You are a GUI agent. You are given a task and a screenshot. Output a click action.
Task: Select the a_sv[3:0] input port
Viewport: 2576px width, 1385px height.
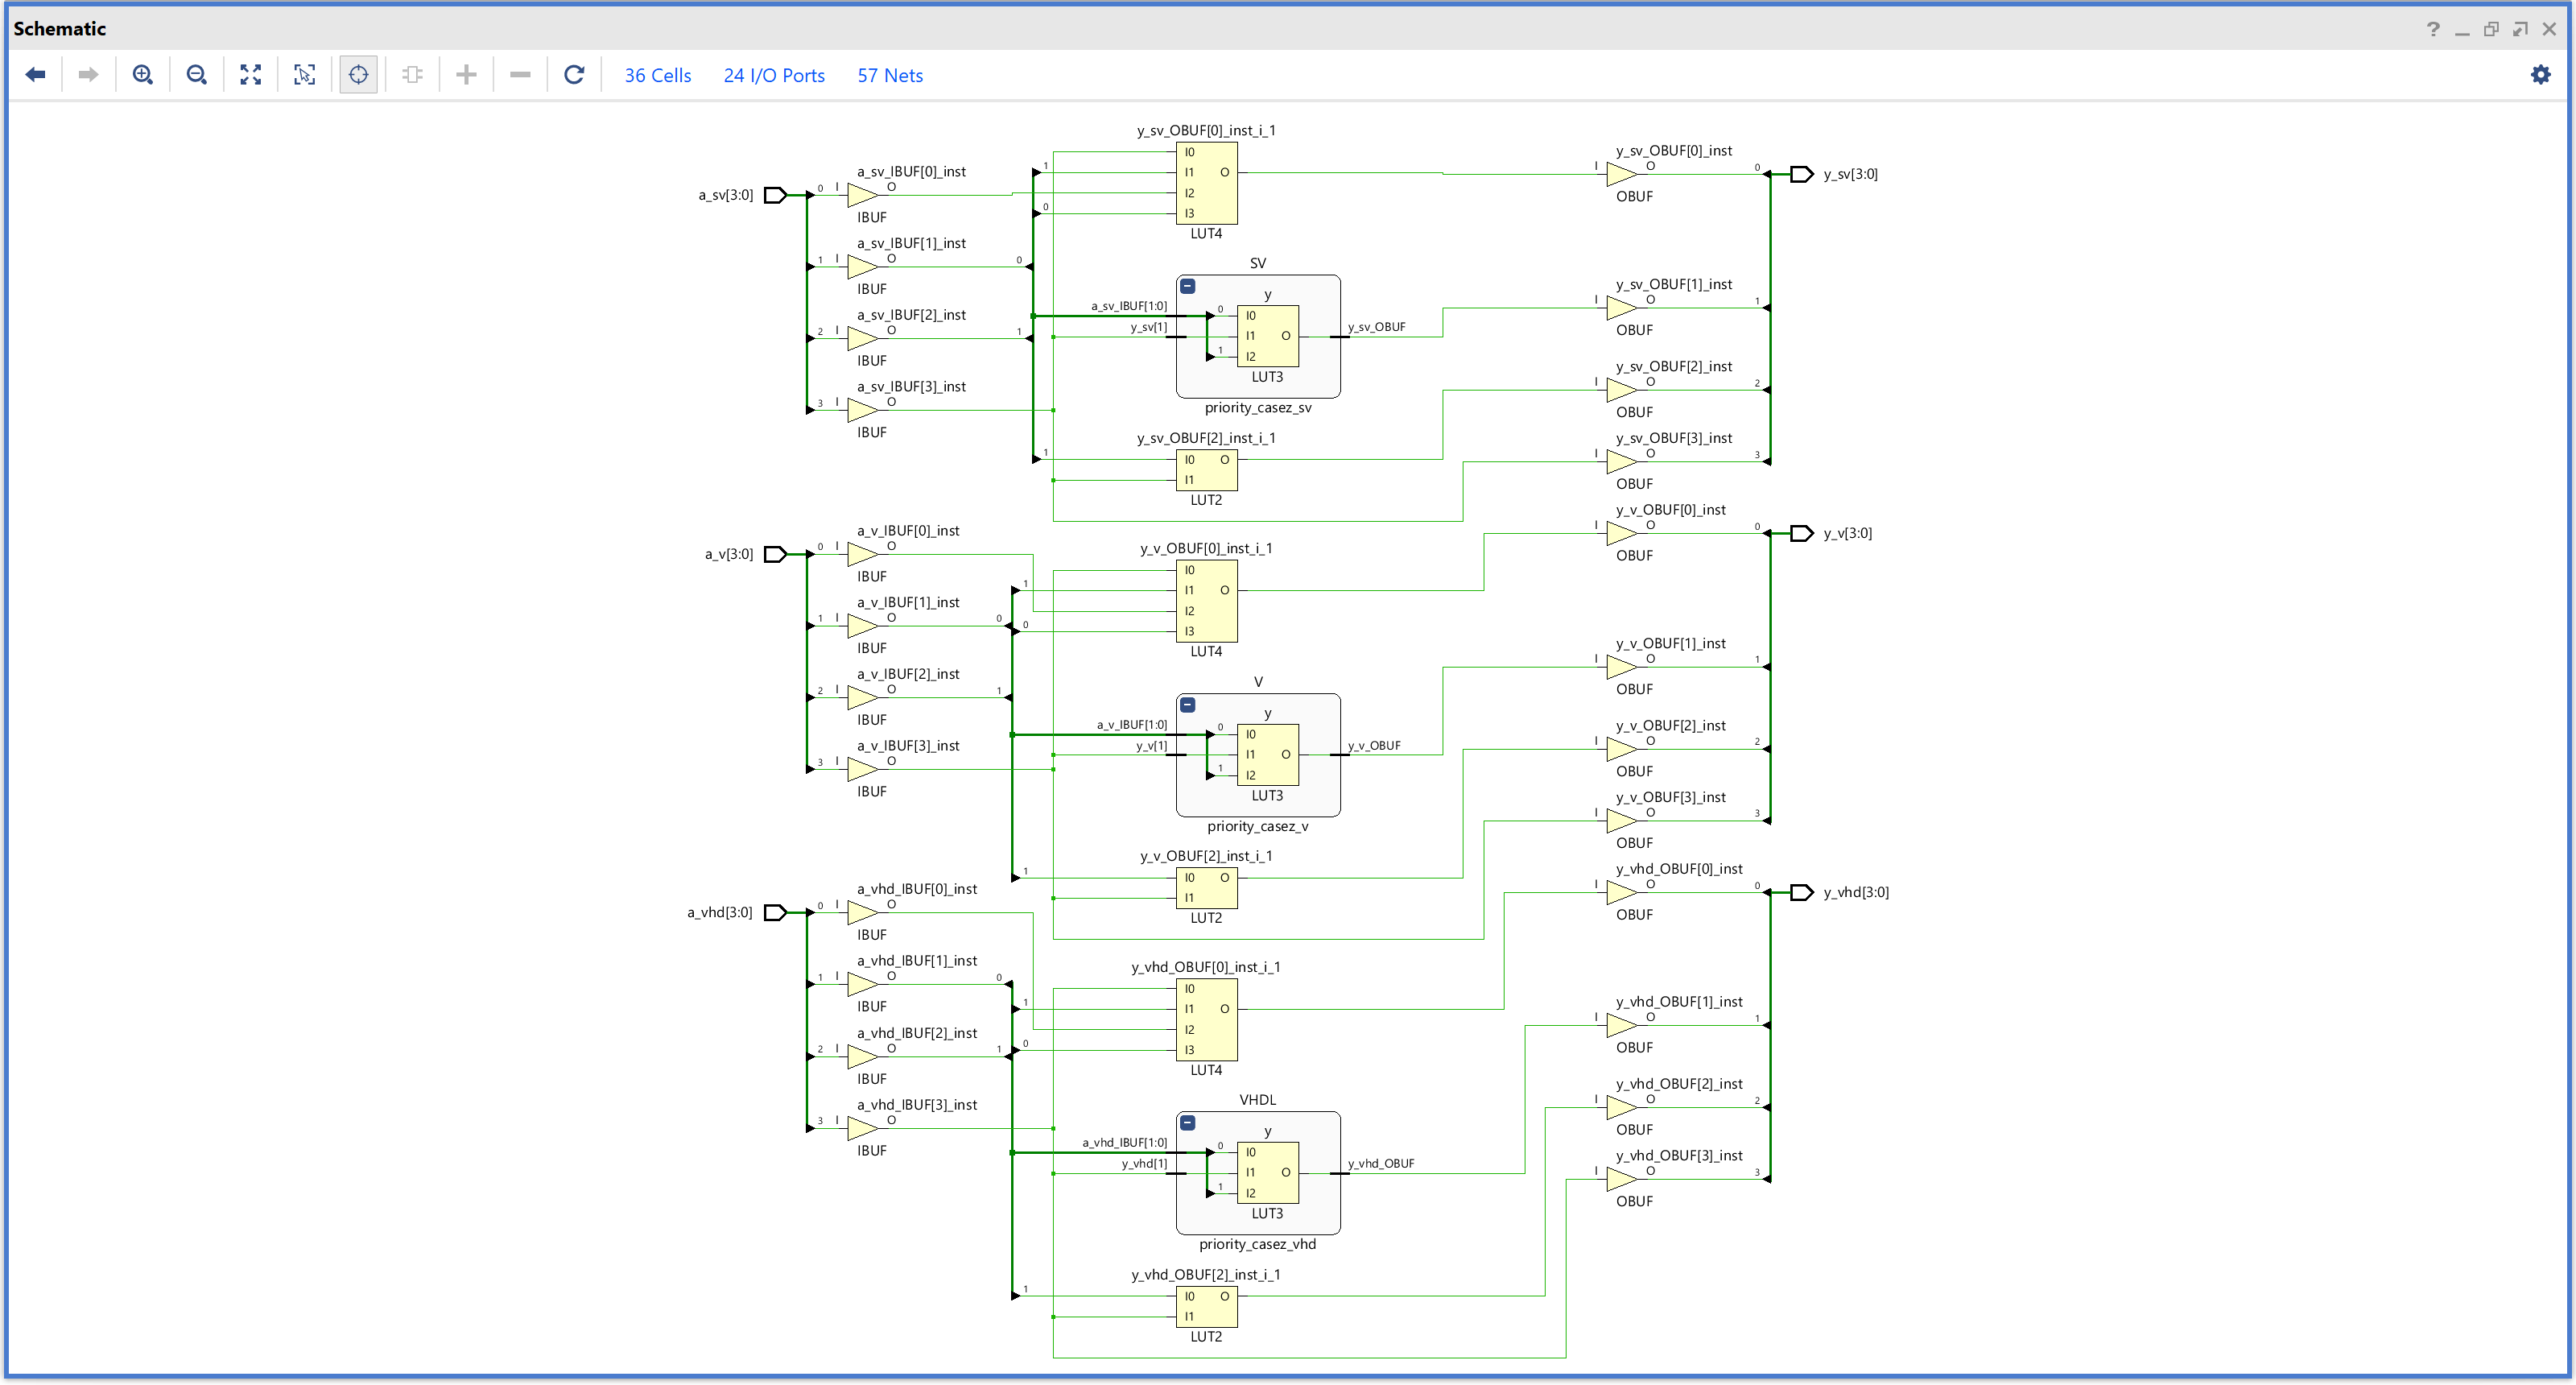point(774,195)
